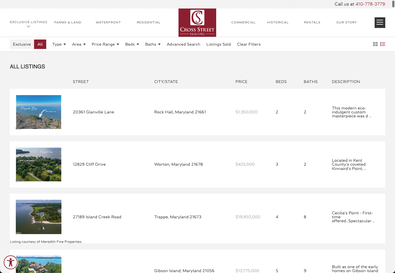
Task: Open the Price Range dropdown
Action: [105, 44]
